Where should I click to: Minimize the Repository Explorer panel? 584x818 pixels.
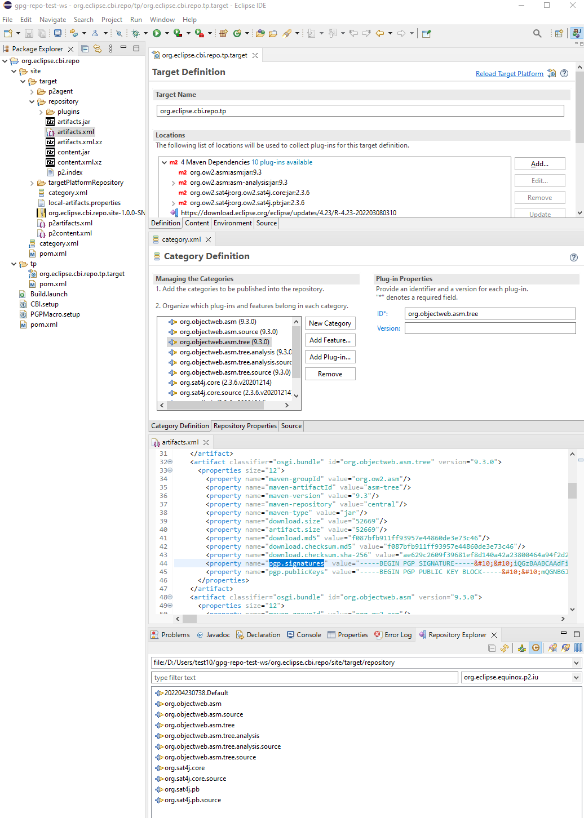tap(563, 634)
